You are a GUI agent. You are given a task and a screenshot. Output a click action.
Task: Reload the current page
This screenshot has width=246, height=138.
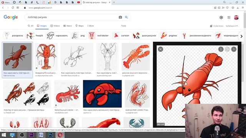click(x=13, y=8)
